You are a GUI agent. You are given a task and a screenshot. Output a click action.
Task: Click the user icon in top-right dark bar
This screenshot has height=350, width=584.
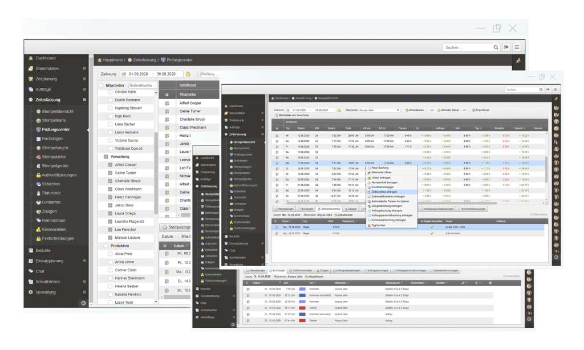coord(518,60)
